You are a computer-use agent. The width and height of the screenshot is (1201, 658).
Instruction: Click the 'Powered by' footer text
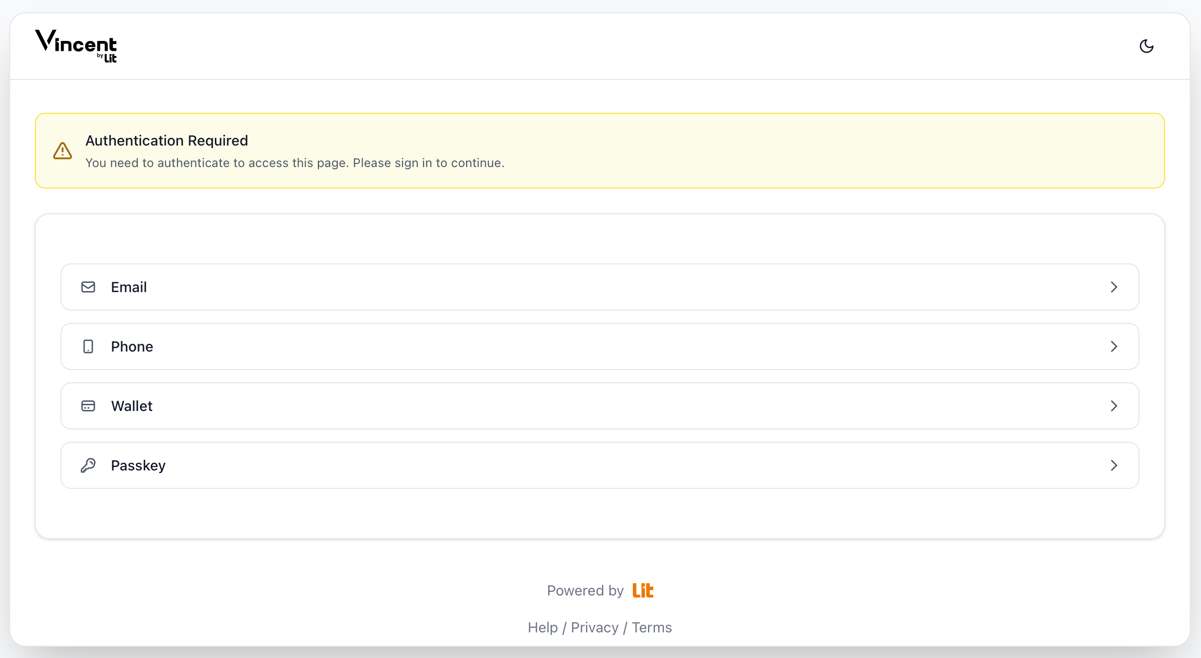585,591
